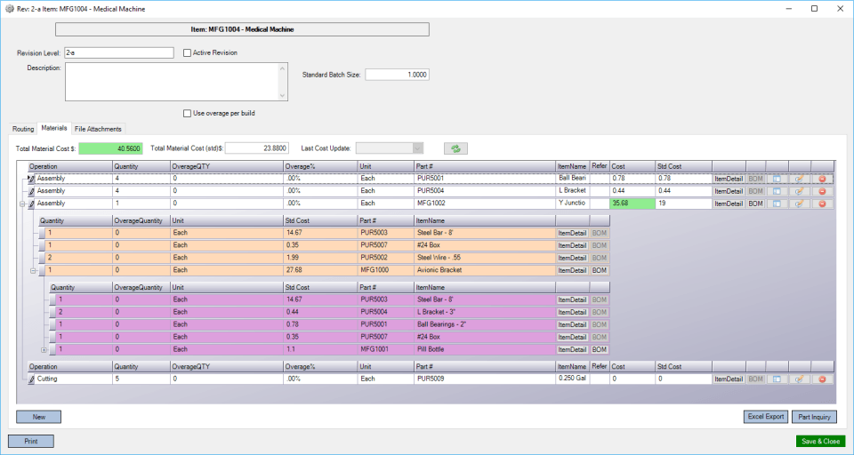854x455 pixels.
Task: Click the PUR5009 part number cell
Action: tap(485, 379)
